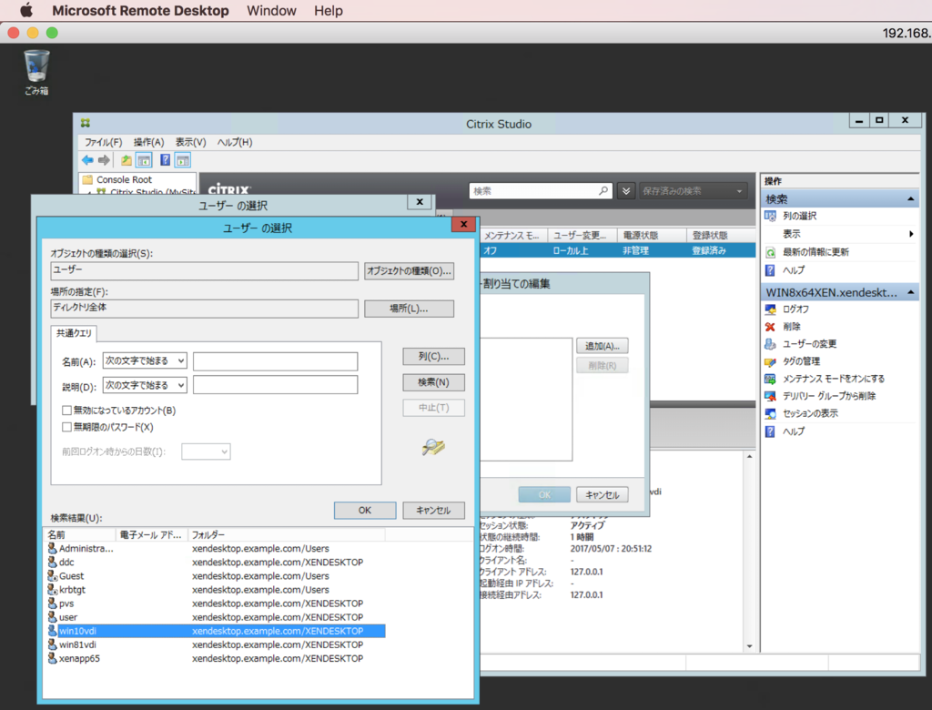
Task: Click the オブジェクトの種類(O)... button
Action: pos(409,271)
